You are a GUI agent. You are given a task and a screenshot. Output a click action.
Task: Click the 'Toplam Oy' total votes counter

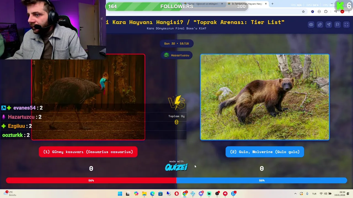point(176,120)
